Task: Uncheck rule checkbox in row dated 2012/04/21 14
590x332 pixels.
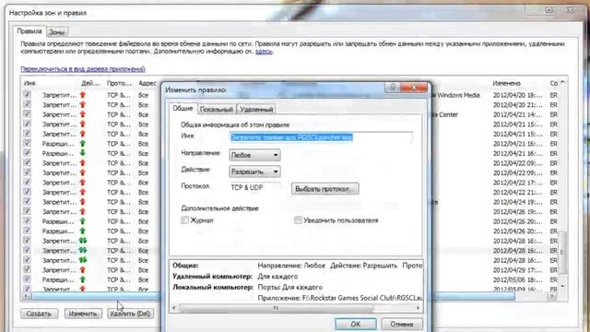Action: (27, 114)
